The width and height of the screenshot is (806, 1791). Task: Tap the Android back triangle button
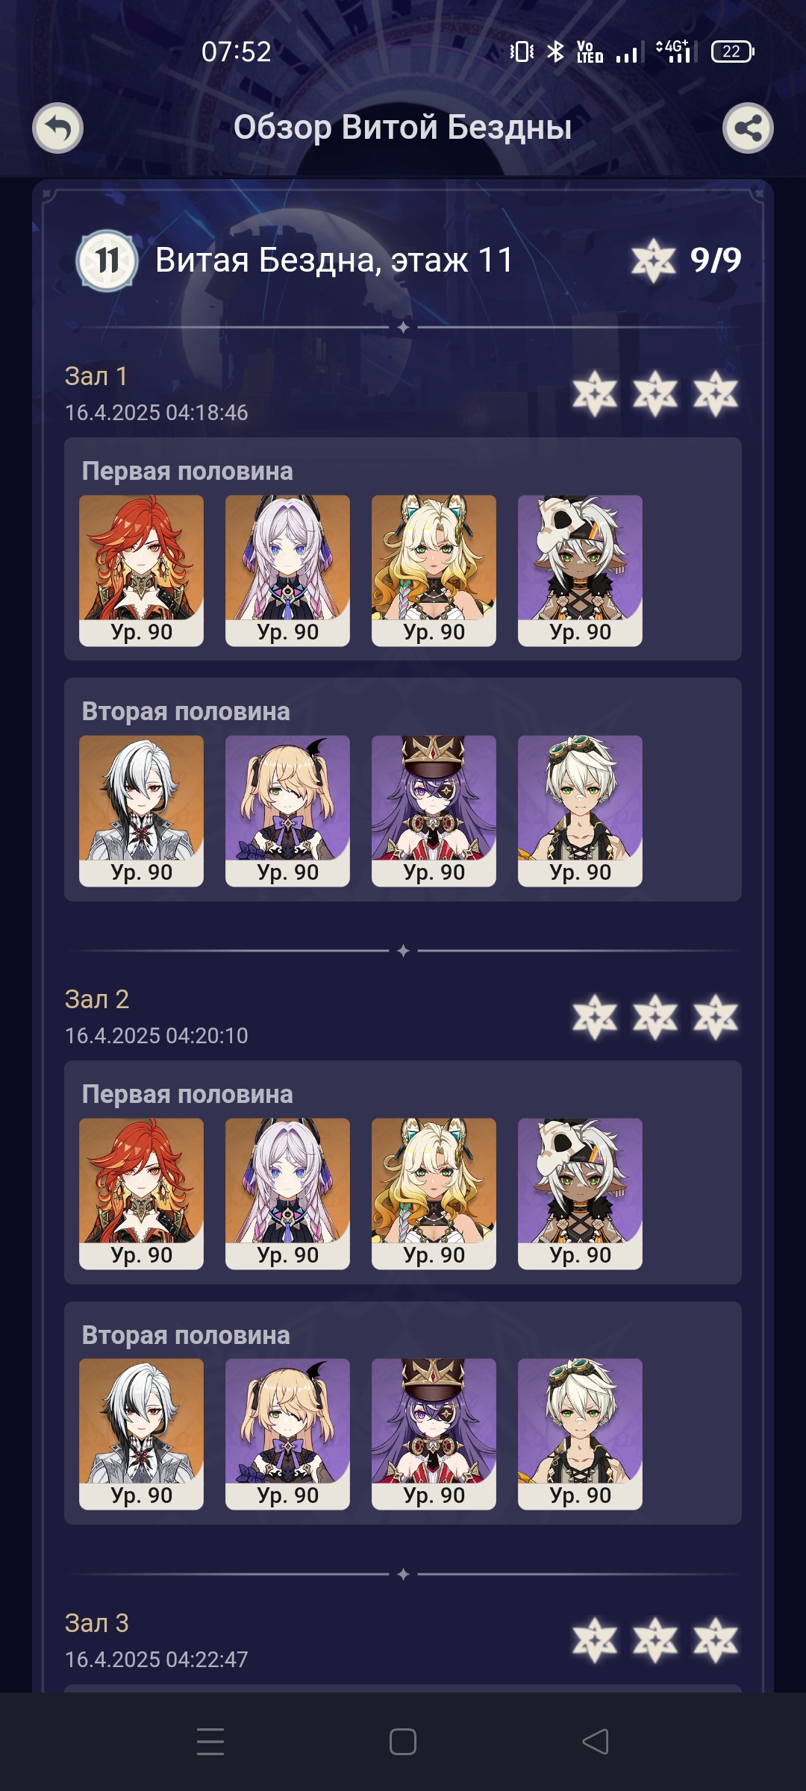pos(596,1742)
